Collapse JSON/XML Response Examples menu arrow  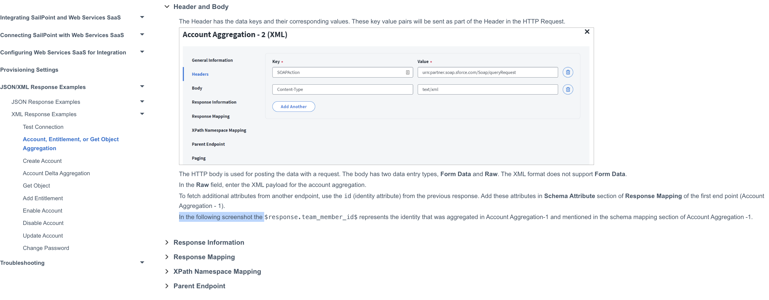point(142,87)
